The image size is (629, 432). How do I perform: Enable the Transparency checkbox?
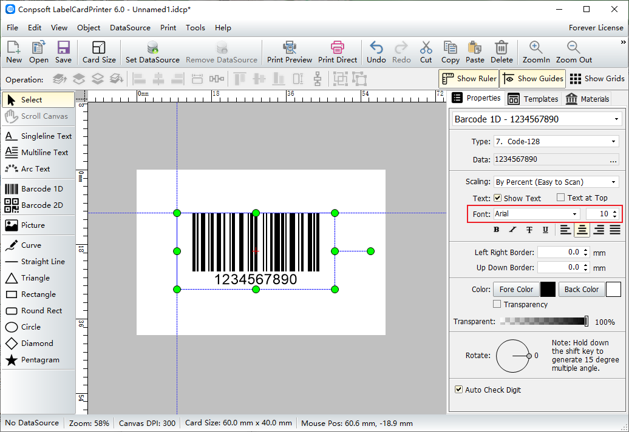tap(497, 304)
